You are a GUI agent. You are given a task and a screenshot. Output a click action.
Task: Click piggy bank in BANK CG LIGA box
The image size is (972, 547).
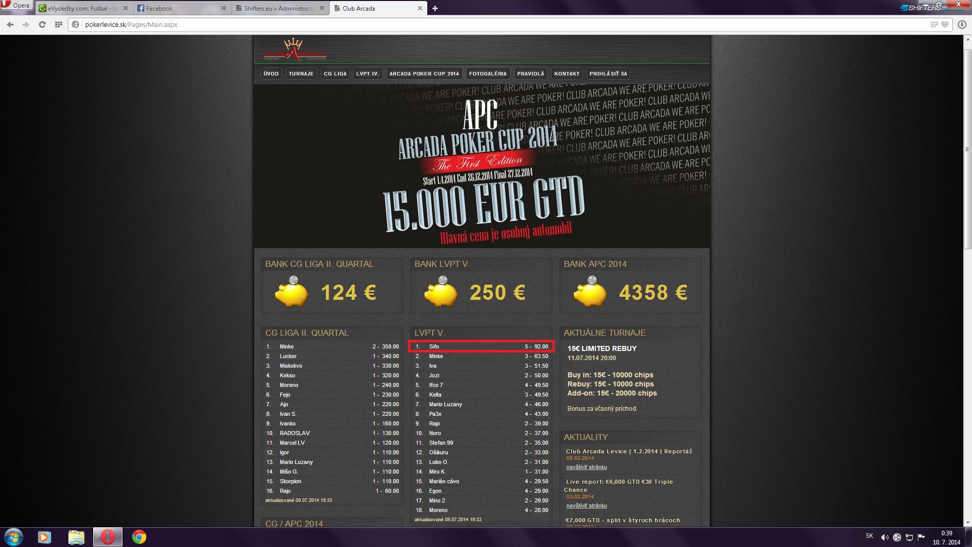[291, 292]
